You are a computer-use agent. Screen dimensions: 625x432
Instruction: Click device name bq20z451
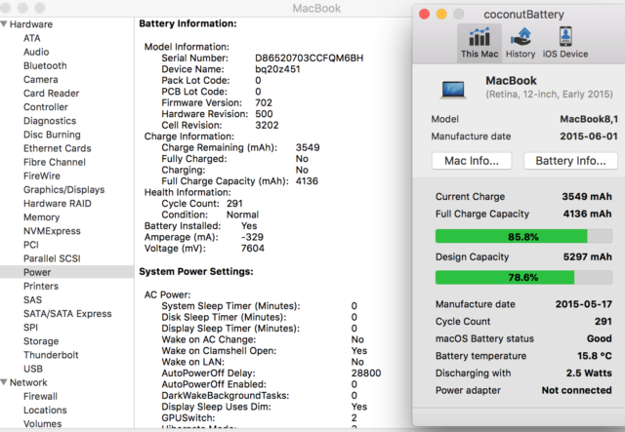point(277,69)
